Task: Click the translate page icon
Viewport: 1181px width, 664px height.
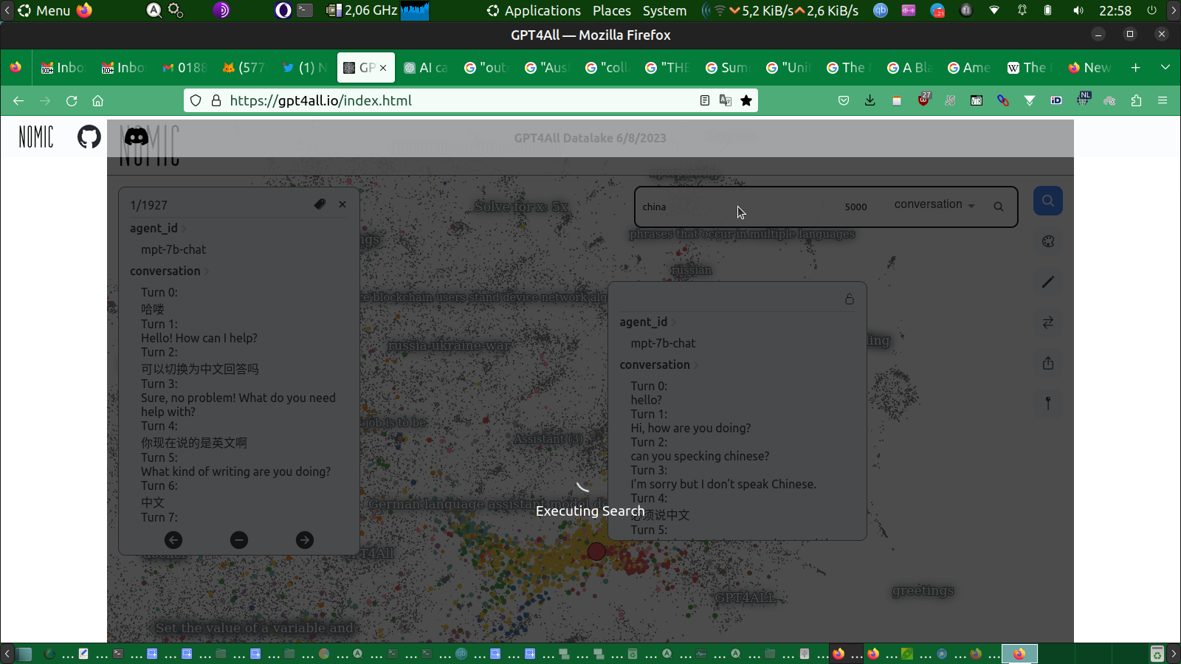Action: (x=726, y=100)
